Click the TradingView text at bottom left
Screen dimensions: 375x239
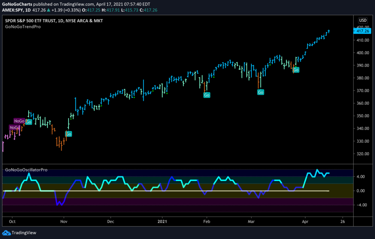24,233
